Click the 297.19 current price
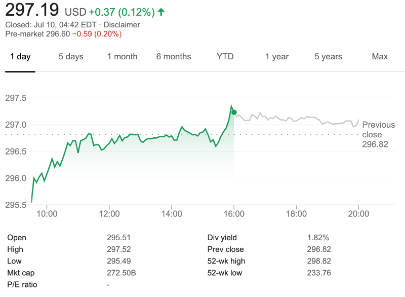This screenshot has width=405, height=297. (x=32, y=10)
